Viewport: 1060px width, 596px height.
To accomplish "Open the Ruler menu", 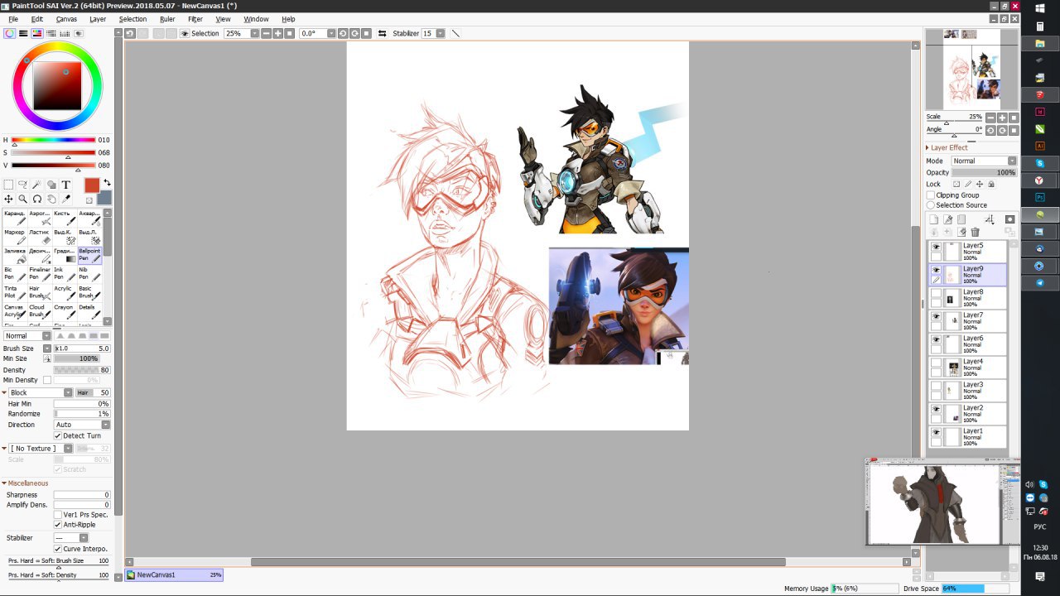I will tap(167, 19).
